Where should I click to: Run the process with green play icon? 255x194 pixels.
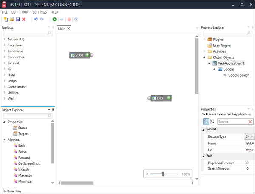54,20
